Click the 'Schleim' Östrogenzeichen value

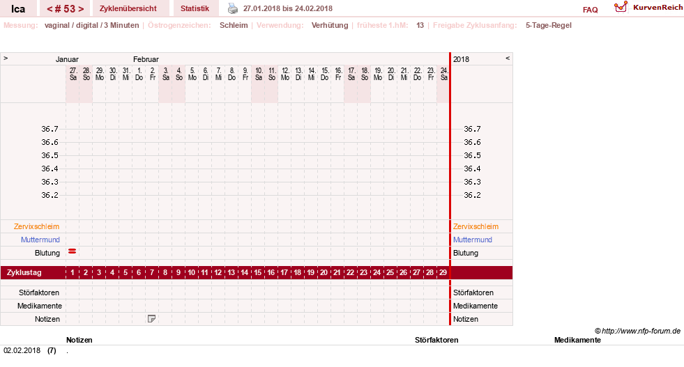(234, 25)
